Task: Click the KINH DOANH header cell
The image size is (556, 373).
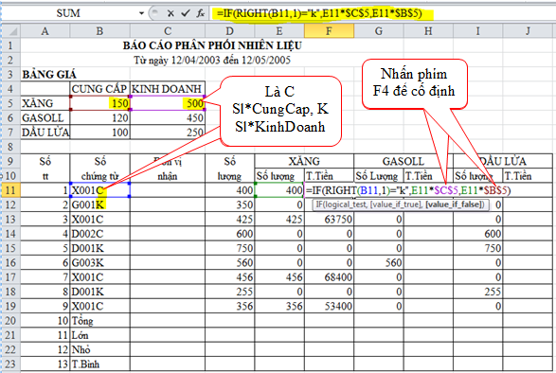Action: (x=168, y=89)
